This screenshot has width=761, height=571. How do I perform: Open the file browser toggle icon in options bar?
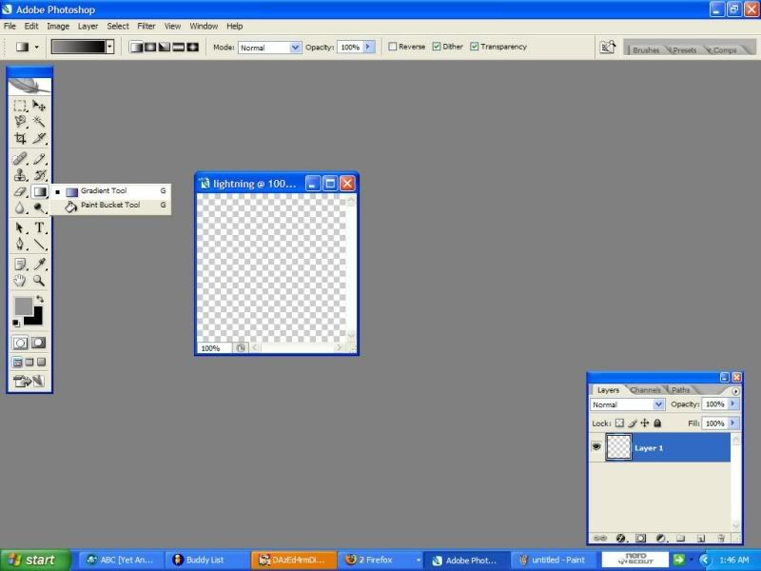608,47
